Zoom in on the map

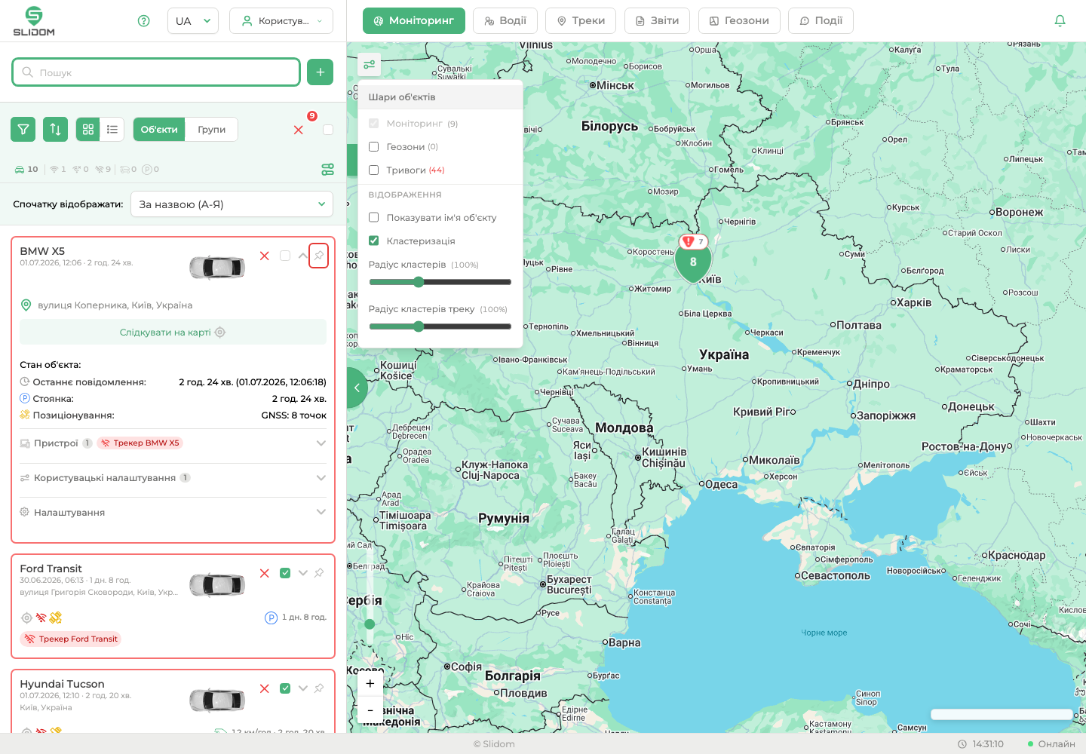pos(370,684)
